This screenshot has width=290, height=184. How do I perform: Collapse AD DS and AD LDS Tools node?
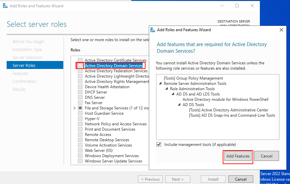click(173, 94)
